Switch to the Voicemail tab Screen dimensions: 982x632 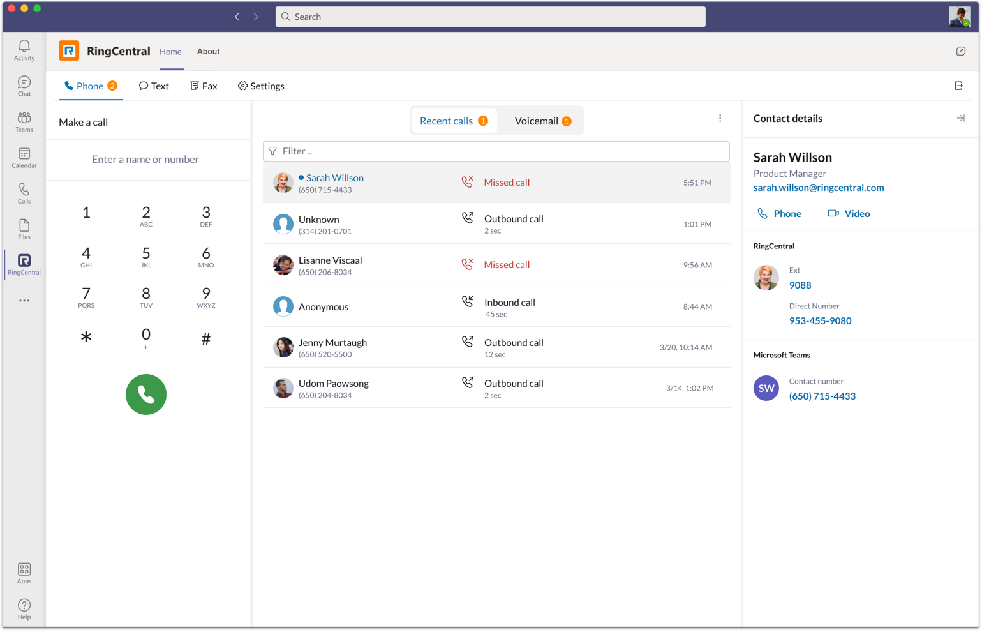(542, 121)
